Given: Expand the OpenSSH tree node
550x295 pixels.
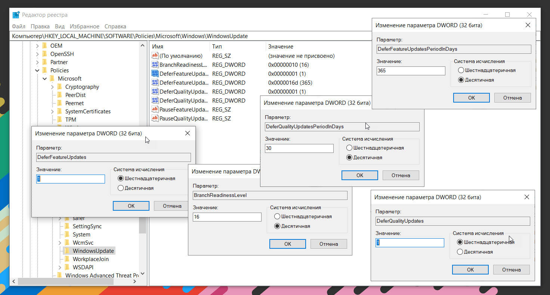Looking at the screenshot, I should (37, 54).
